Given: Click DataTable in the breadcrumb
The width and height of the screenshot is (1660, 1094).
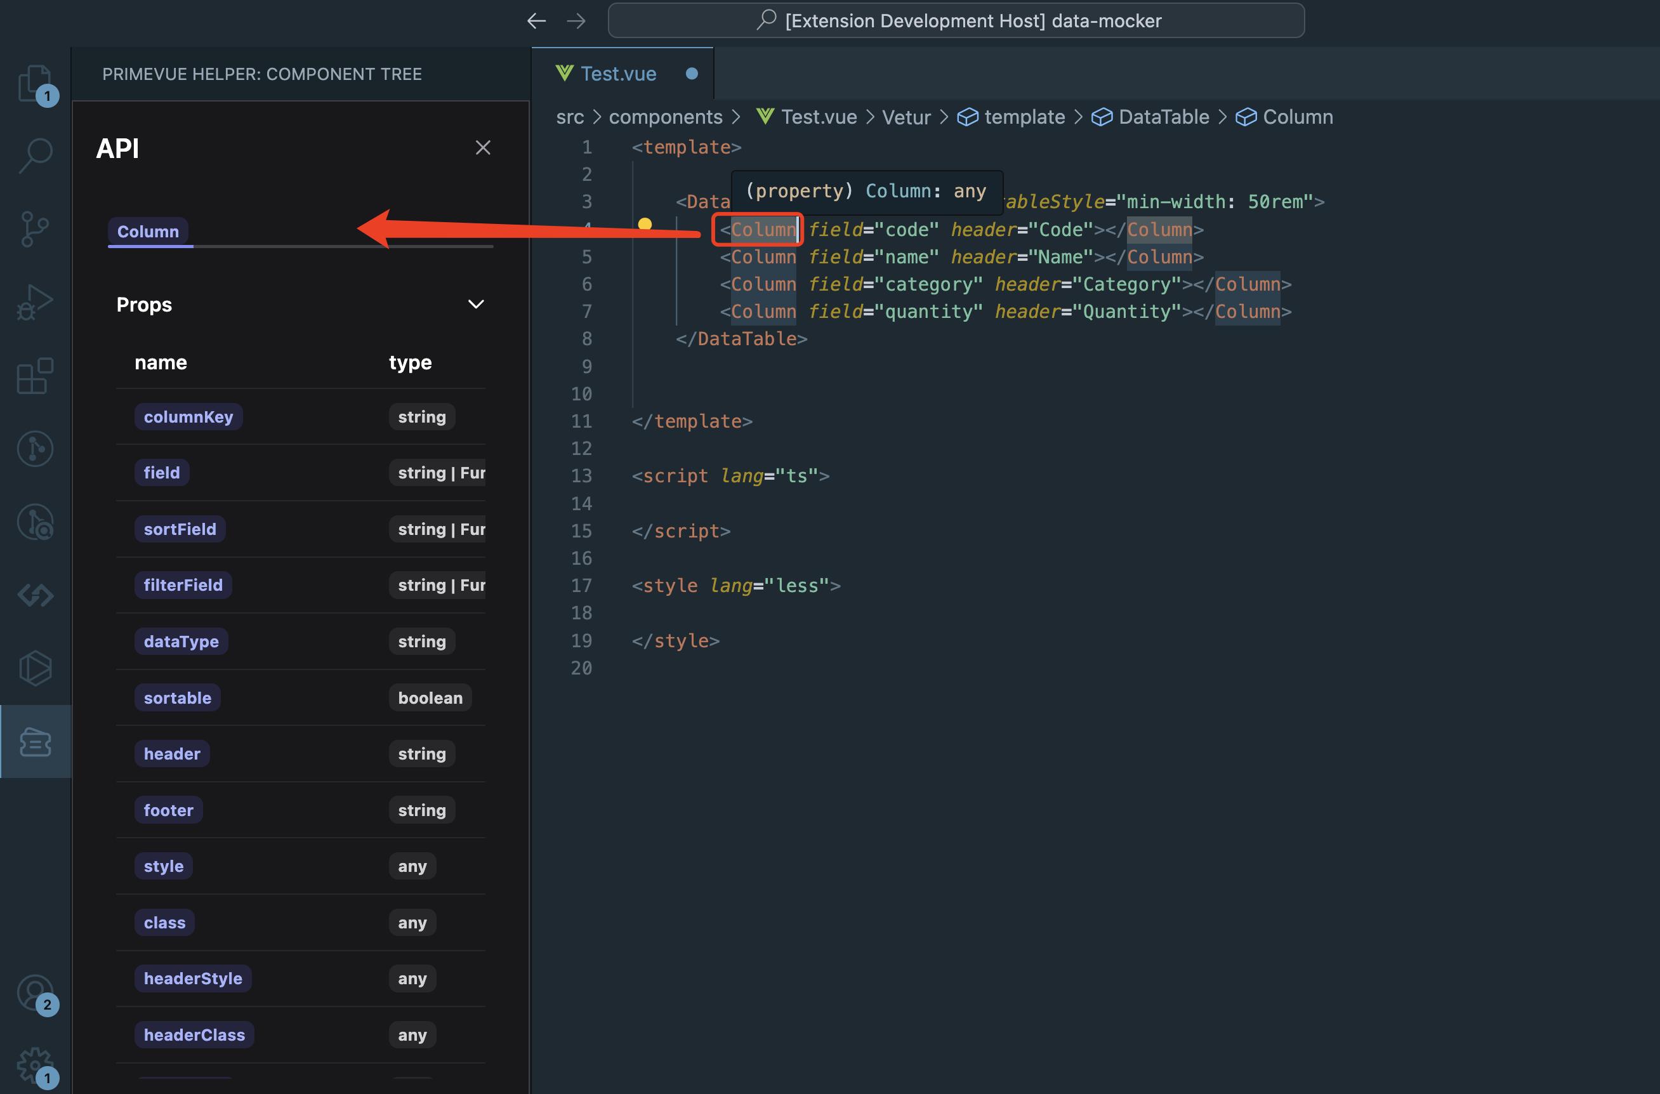Looking at the screenshot, I should (x=1163, y=117).
